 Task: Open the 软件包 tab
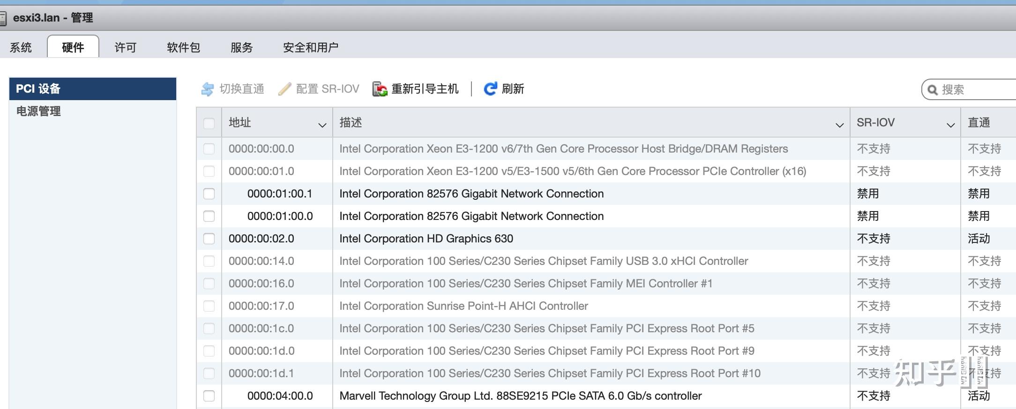[x=184, y=47]
